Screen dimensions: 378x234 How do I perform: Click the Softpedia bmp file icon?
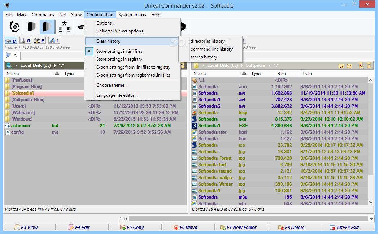click(194, 113)
